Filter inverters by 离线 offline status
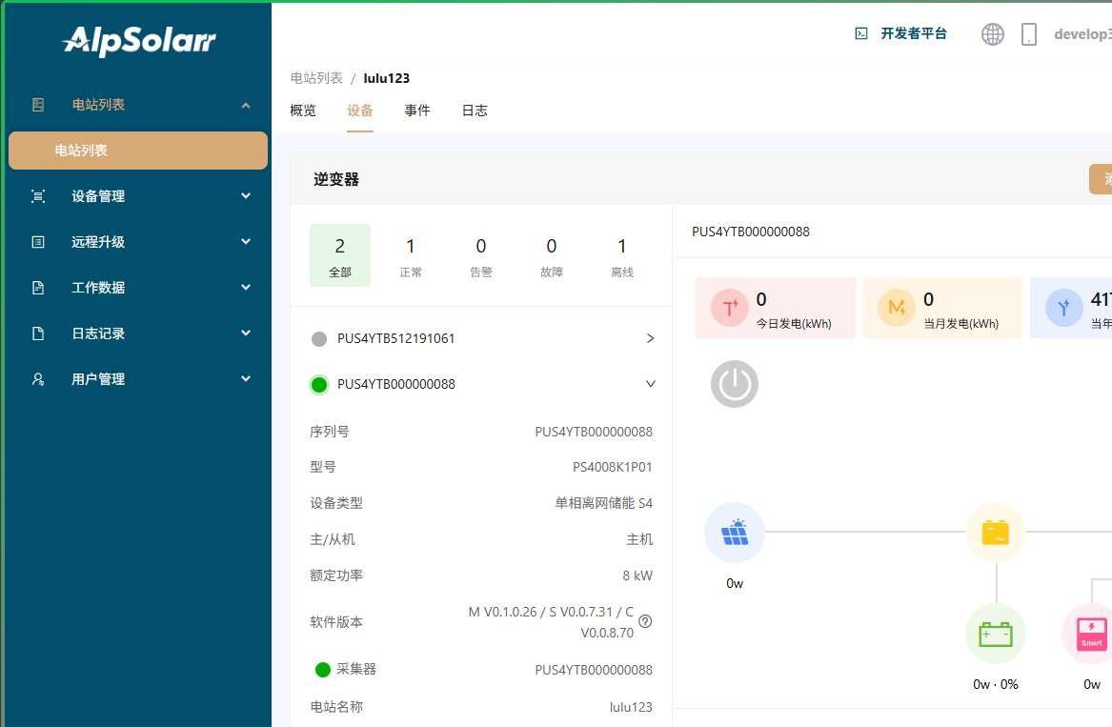Image resolution: width=1112 pixels, height=727 pixels. [x=622, y=255]
